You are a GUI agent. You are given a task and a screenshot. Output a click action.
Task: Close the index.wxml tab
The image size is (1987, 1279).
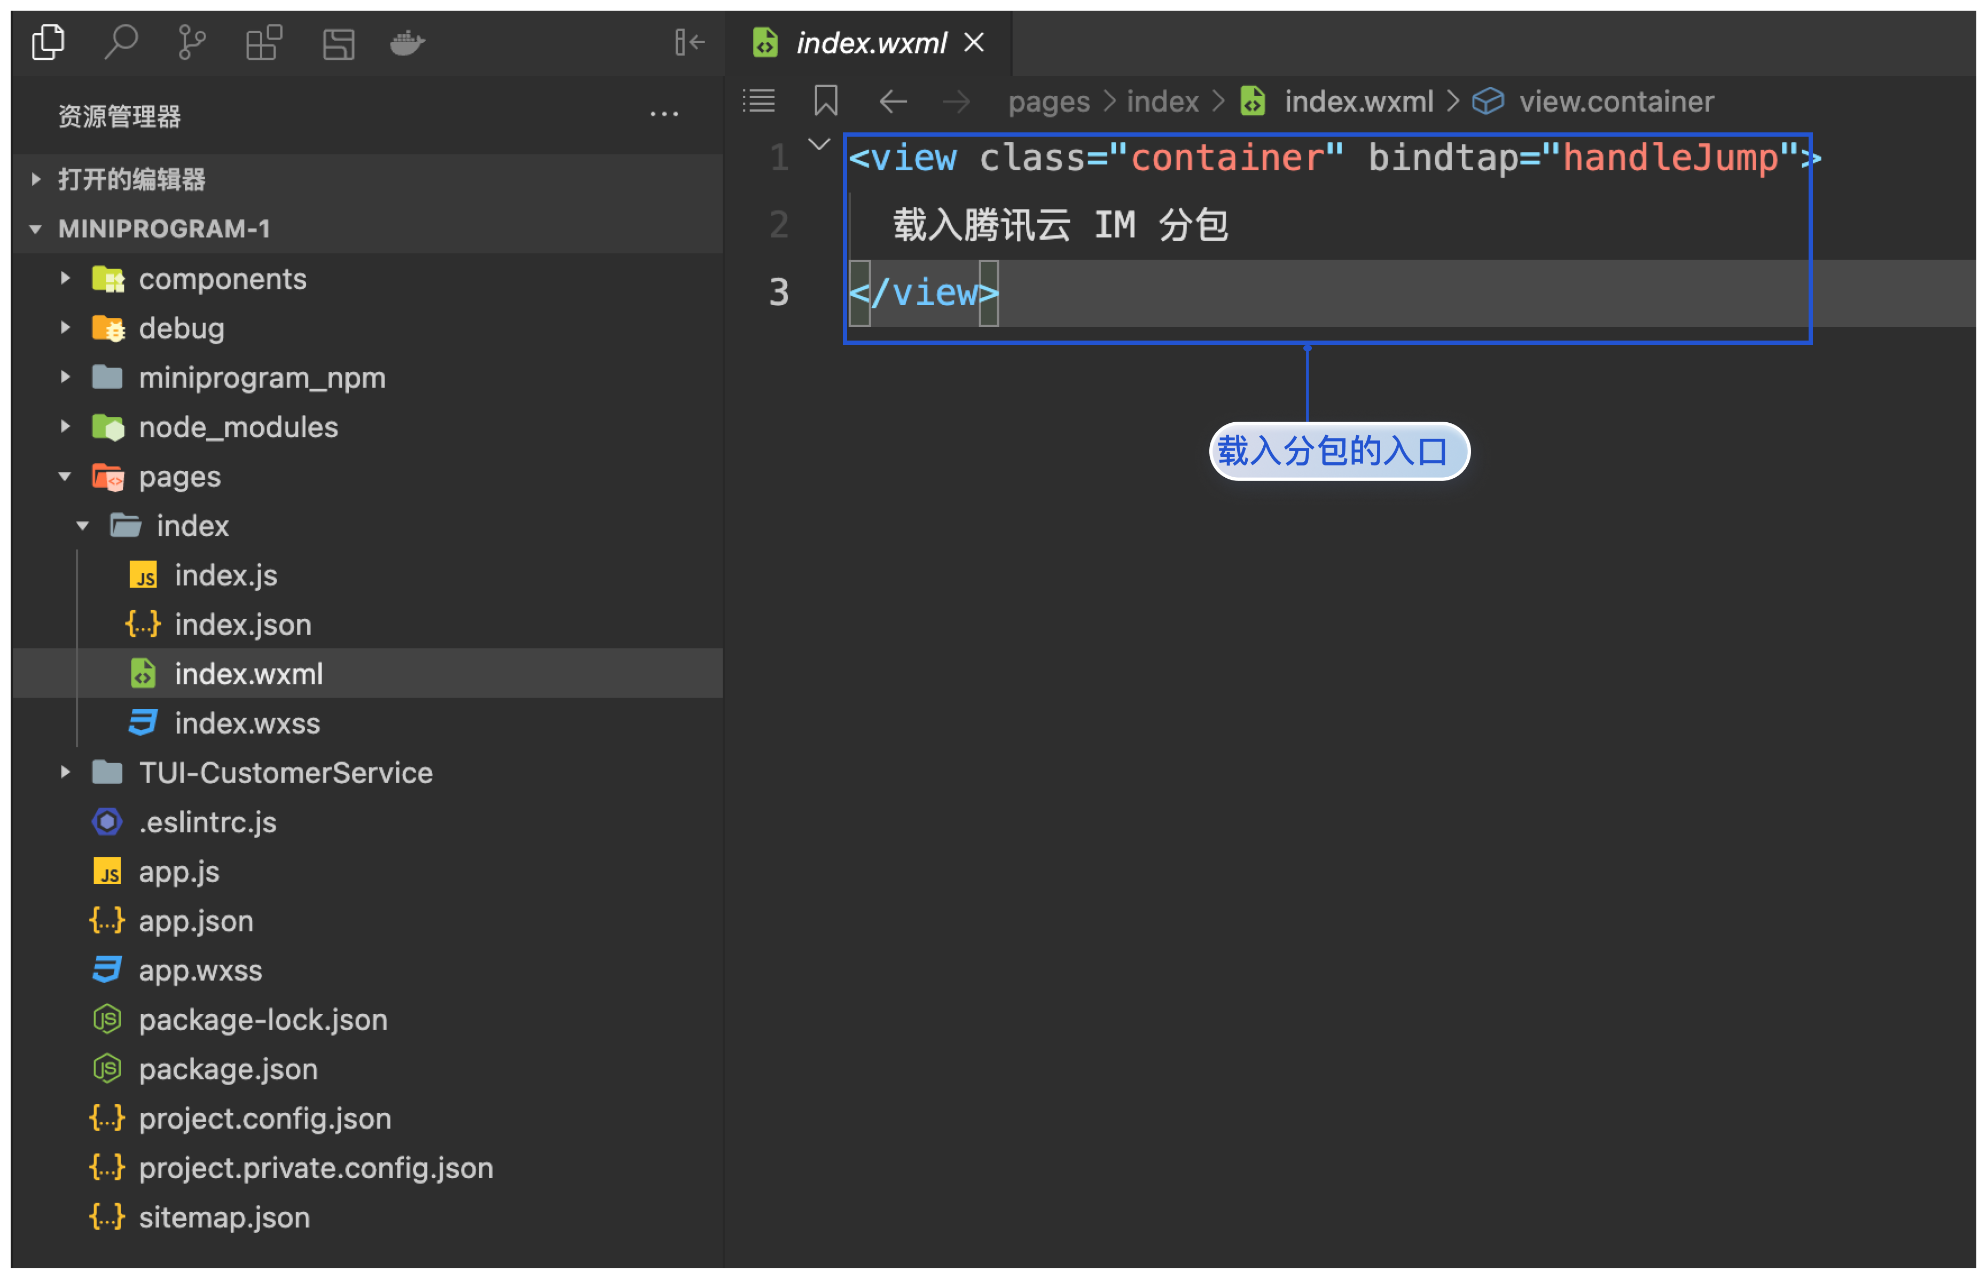click(974, 42)
